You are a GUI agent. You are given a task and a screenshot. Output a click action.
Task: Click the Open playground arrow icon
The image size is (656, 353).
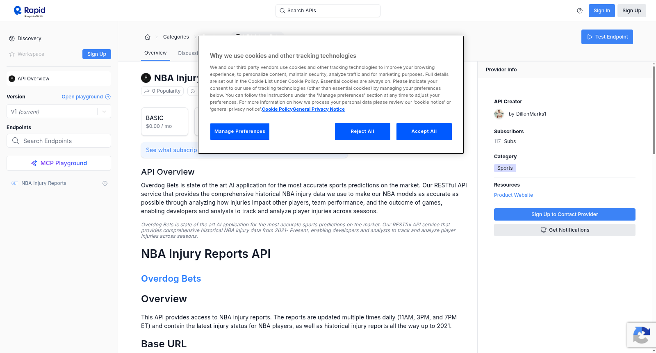coord(108,97)
